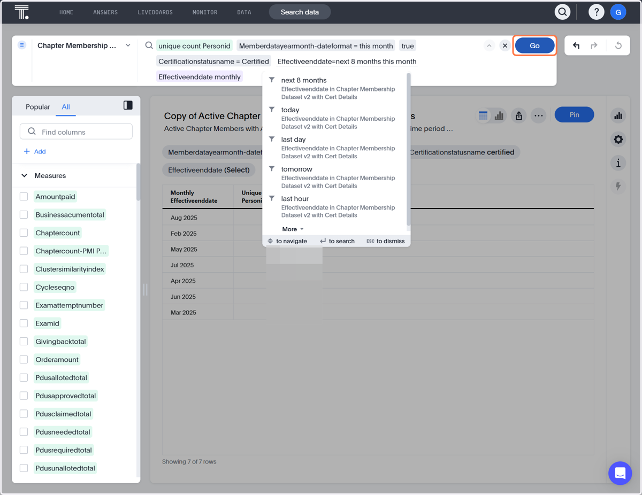This screenshot has height=495, width=642.
Task: Open Effectiveenddate (Select) filter chip
Action: [x=209, y=170]
